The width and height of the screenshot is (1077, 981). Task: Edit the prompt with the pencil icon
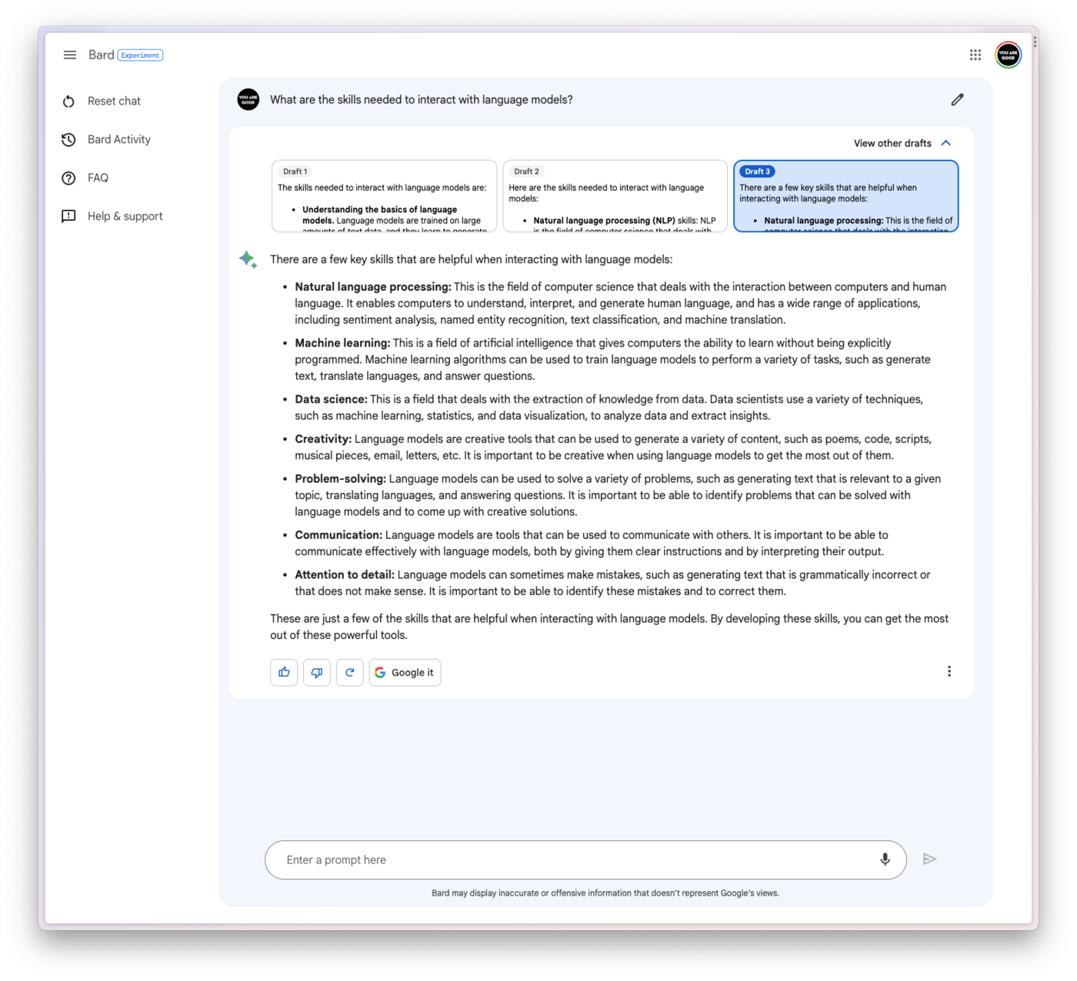click(x=957, y=99)
